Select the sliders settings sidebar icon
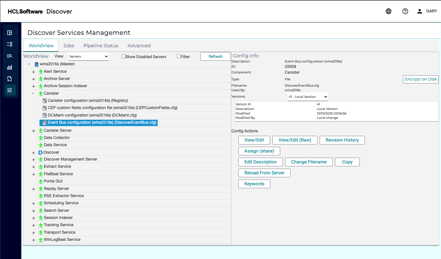 pos(10,90)
